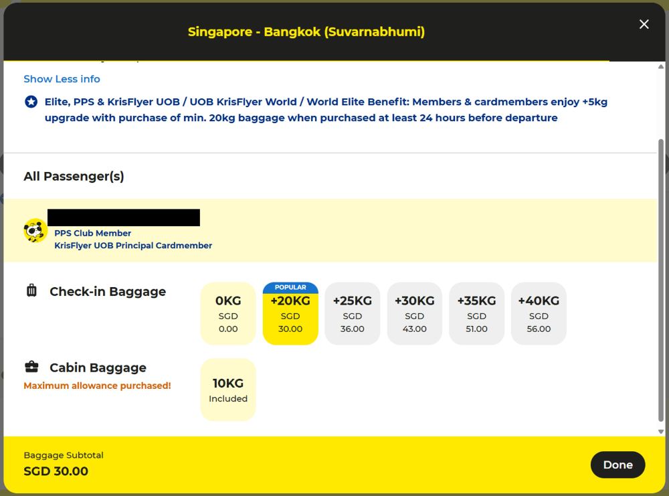Click the passenger panda avatar icon

point(35,231)
